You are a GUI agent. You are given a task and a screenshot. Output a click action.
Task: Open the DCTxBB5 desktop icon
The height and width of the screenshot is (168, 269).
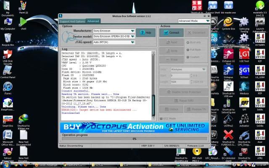click(x=260, y=39)
